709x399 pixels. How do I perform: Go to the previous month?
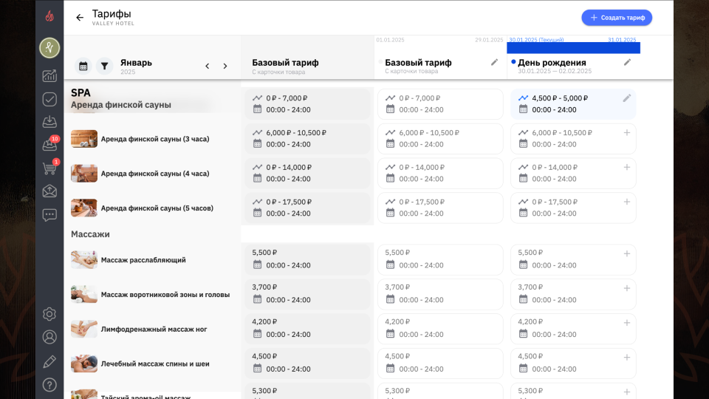207,66
